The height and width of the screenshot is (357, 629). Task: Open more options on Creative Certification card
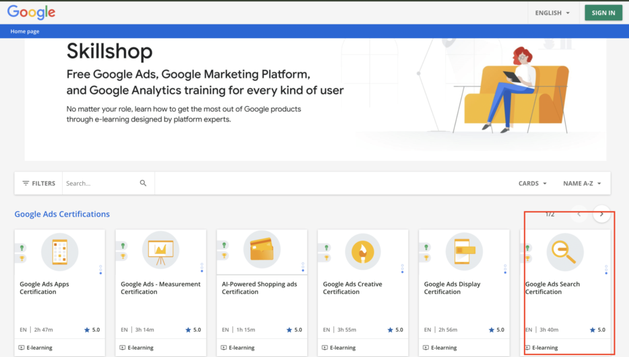pyautogui.click(x=402, y=269)
